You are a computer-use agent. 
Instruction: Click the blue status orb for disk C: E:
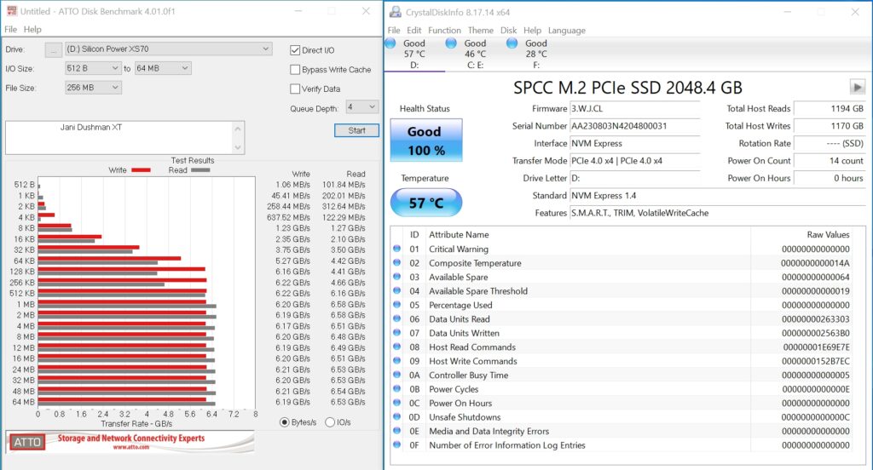[451, 43]
